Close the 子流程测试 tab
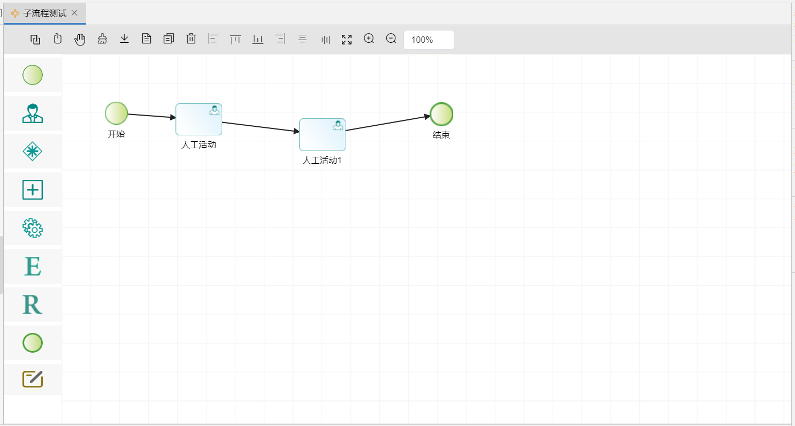Screen dimensions: 795x426 point(74,13)
